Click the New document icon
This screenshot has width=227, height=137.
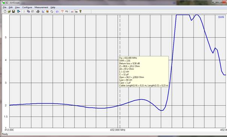pos(5,11)
